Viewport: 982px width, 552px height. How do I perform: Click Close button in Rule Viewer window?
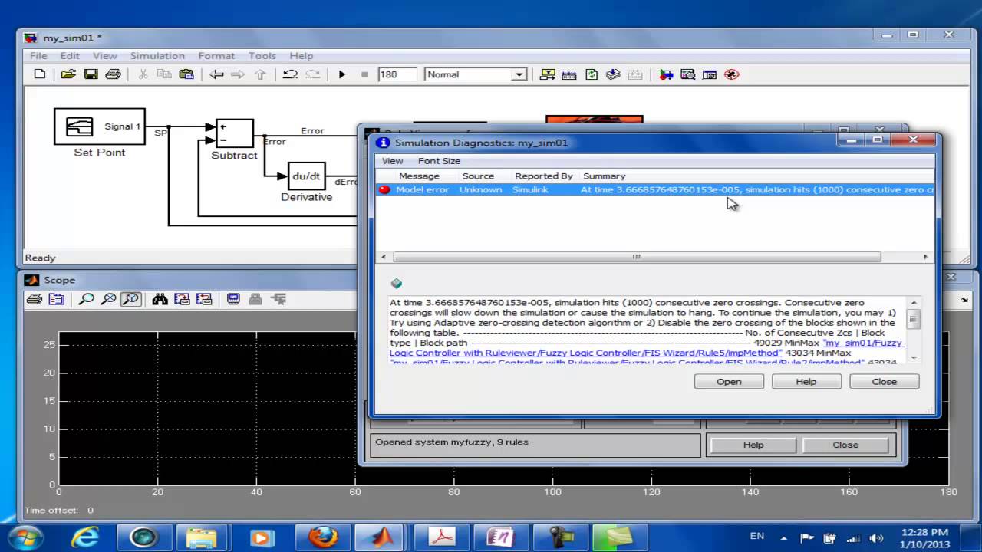click(845, 445)
